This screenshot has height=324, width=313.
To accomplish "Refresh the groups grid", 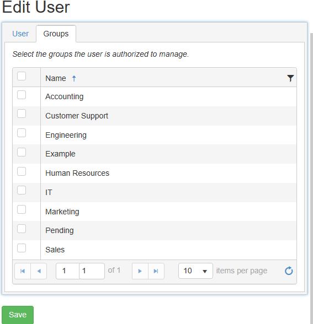I will [289, 271].
